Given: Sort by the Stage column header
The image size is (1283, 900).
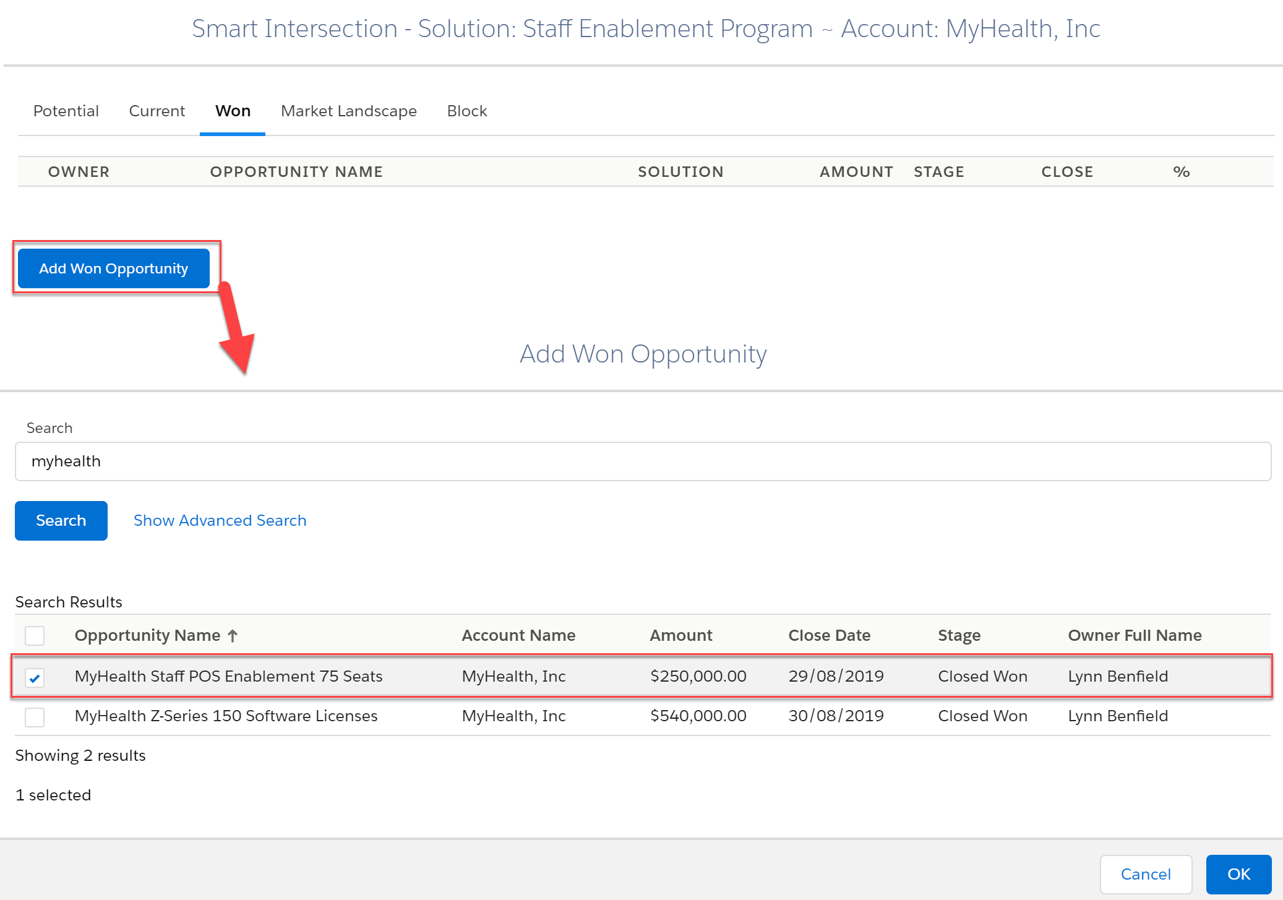Looking at the screenshot, I should 959,635.
